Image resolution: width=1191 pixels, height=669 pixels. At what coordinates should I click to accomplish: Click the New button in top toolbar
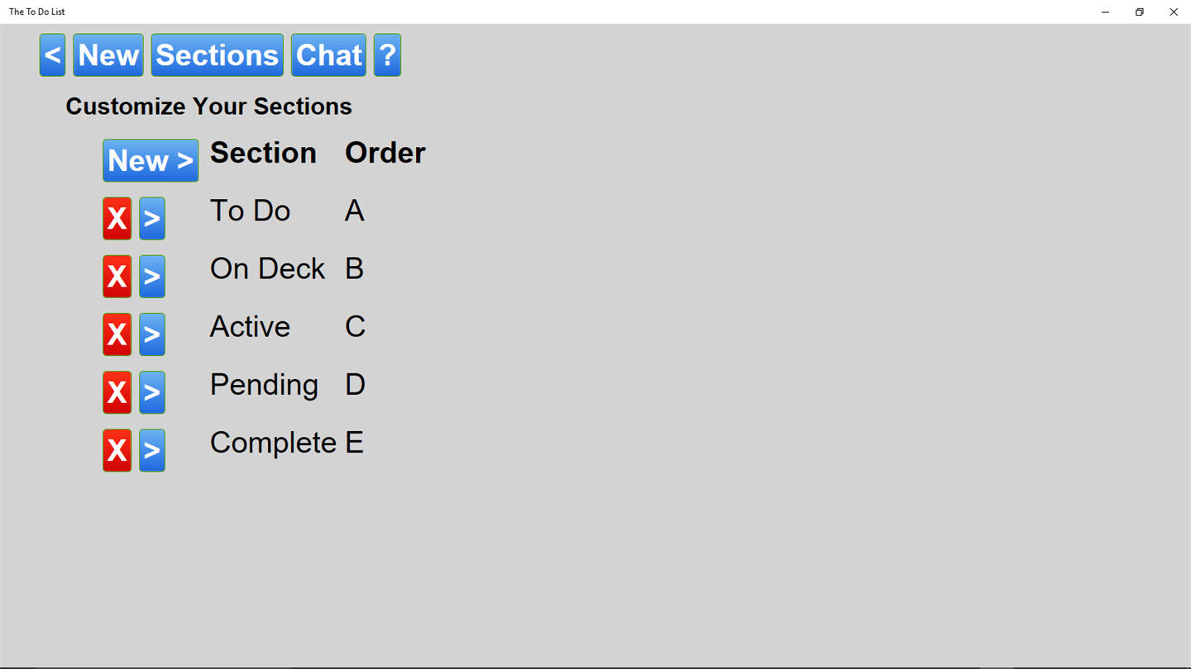tap(108, 55)
